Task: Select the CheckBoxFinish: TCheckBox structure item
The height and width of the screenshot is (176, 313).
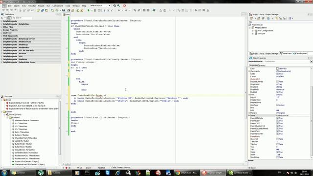Action: click(26, 138)
